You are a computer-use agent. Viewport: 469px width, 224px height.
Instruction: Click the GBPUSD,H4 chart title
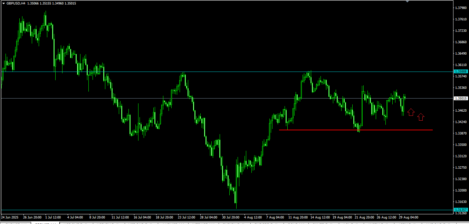point(17,3)
